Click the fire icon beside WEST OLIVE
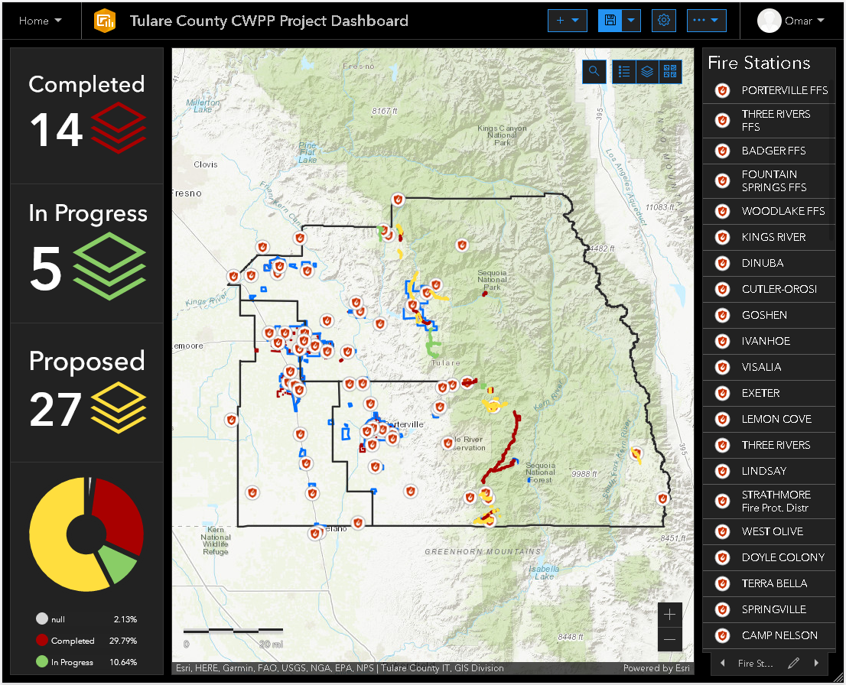This screenshot has height=685, width=846. (x=722, y=532)
